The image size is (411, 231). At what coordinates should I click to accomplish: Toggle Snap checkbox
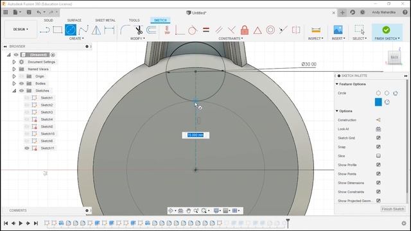pyautogui.click(x=378, y=147)
